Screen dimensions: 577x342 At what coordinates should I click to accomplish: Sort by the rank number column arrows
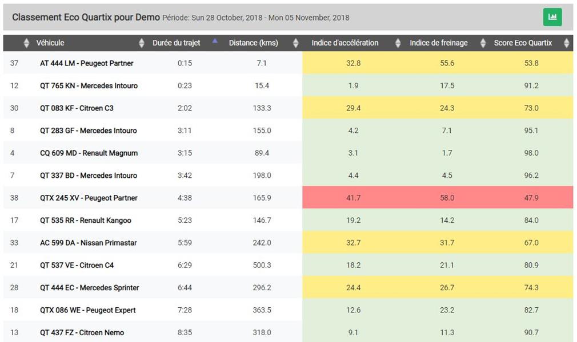click(26, 43)
